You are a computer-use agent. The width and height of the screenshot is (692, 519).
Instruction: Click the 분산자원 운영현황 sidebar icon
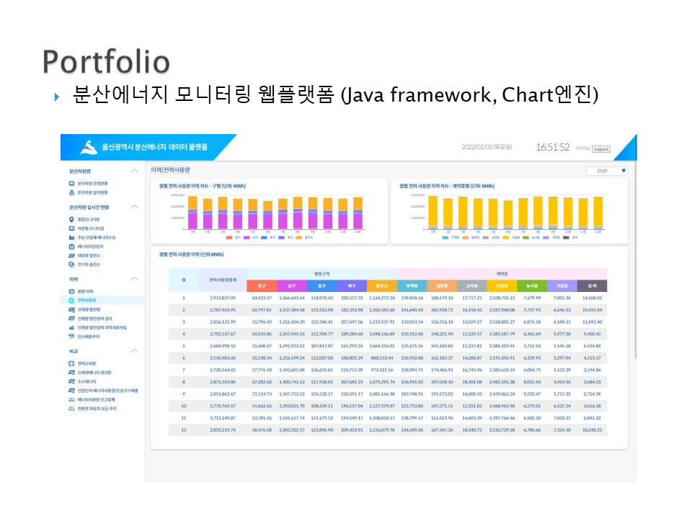tap(71, 184)
